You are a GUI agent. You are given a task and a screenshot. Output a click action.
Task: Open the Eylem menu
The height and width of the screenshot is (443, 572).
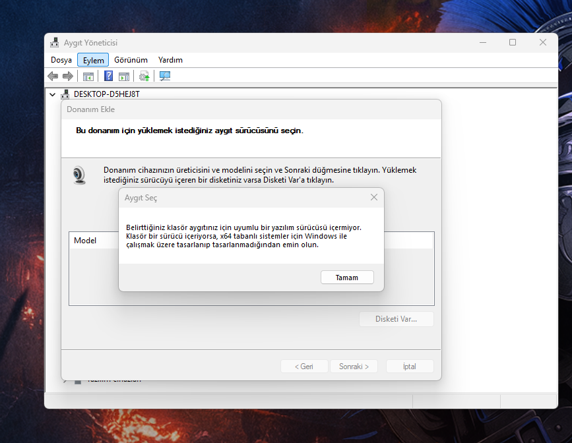(93, 60)
